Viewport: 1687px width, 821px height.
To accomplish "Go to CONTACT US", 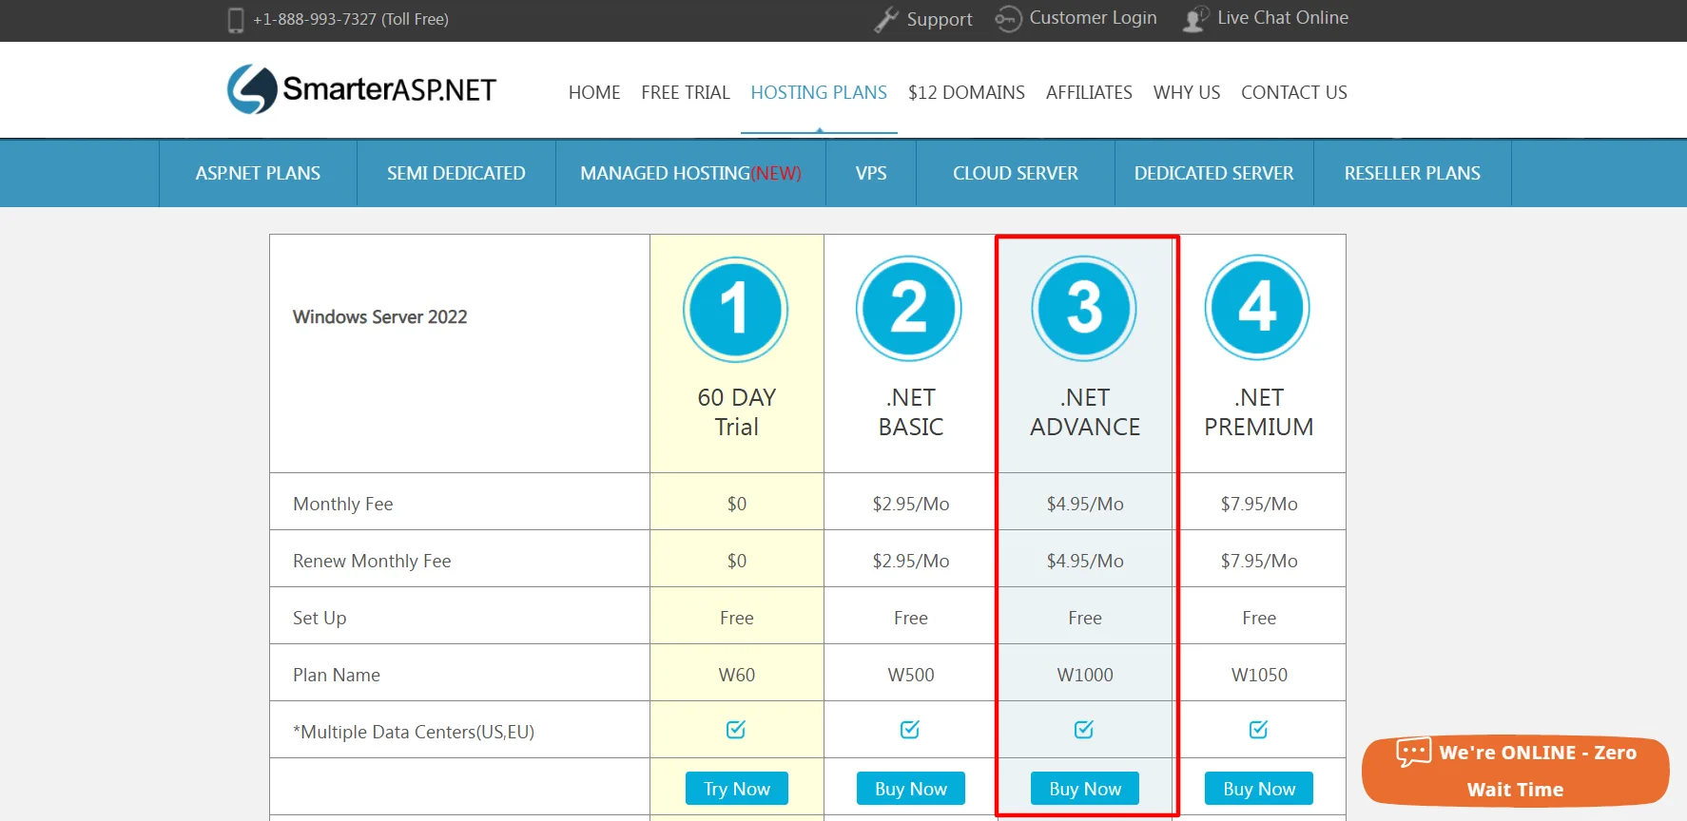I will click(1294, 92).
